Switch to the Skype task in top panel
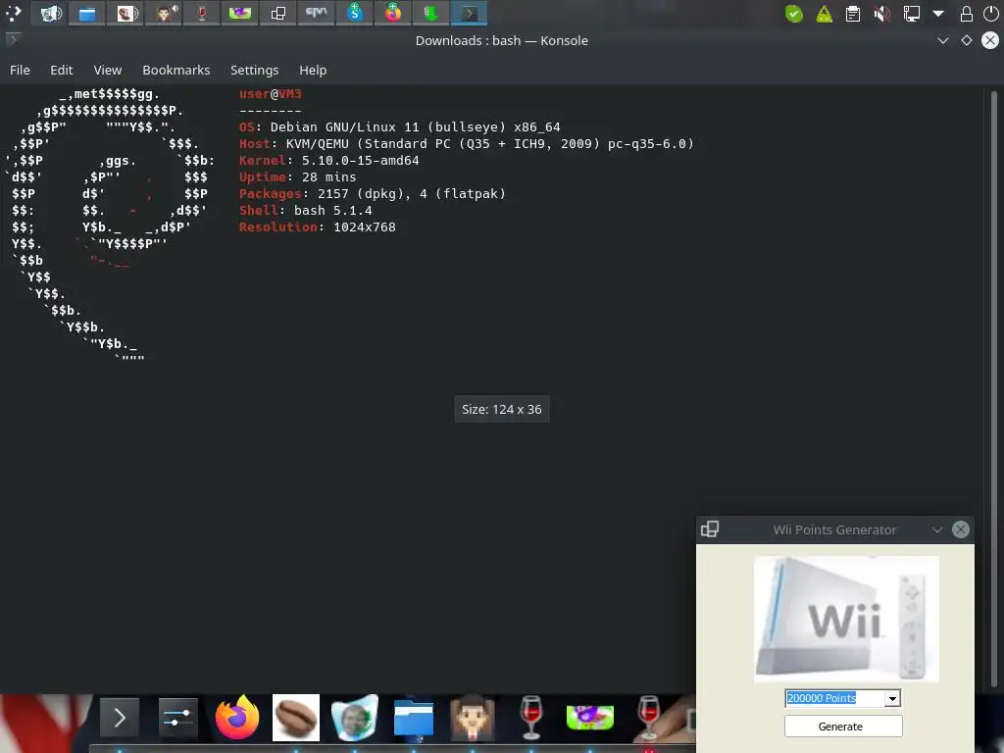1004x753 pixels. (x=355, y=14)
